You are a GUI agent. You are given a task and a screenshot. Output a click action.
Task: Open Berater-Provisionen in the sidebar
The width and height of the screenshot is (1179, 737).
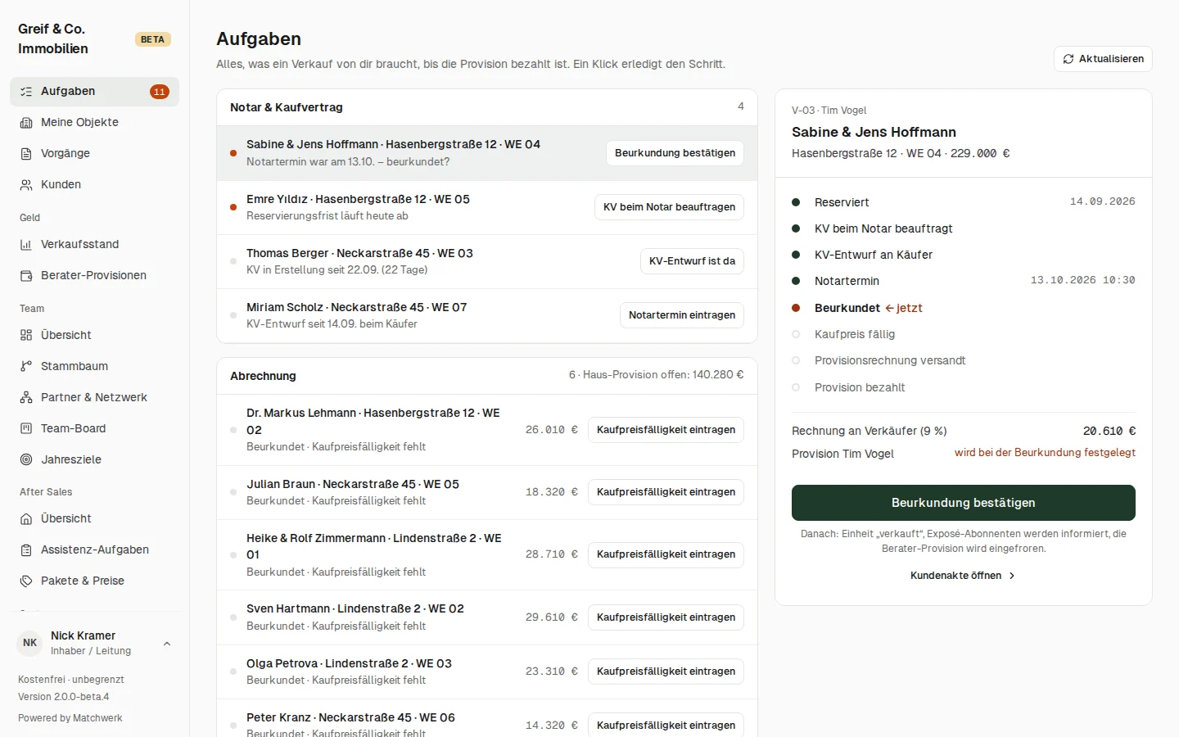pyautogui.click(x=94, y=276)
